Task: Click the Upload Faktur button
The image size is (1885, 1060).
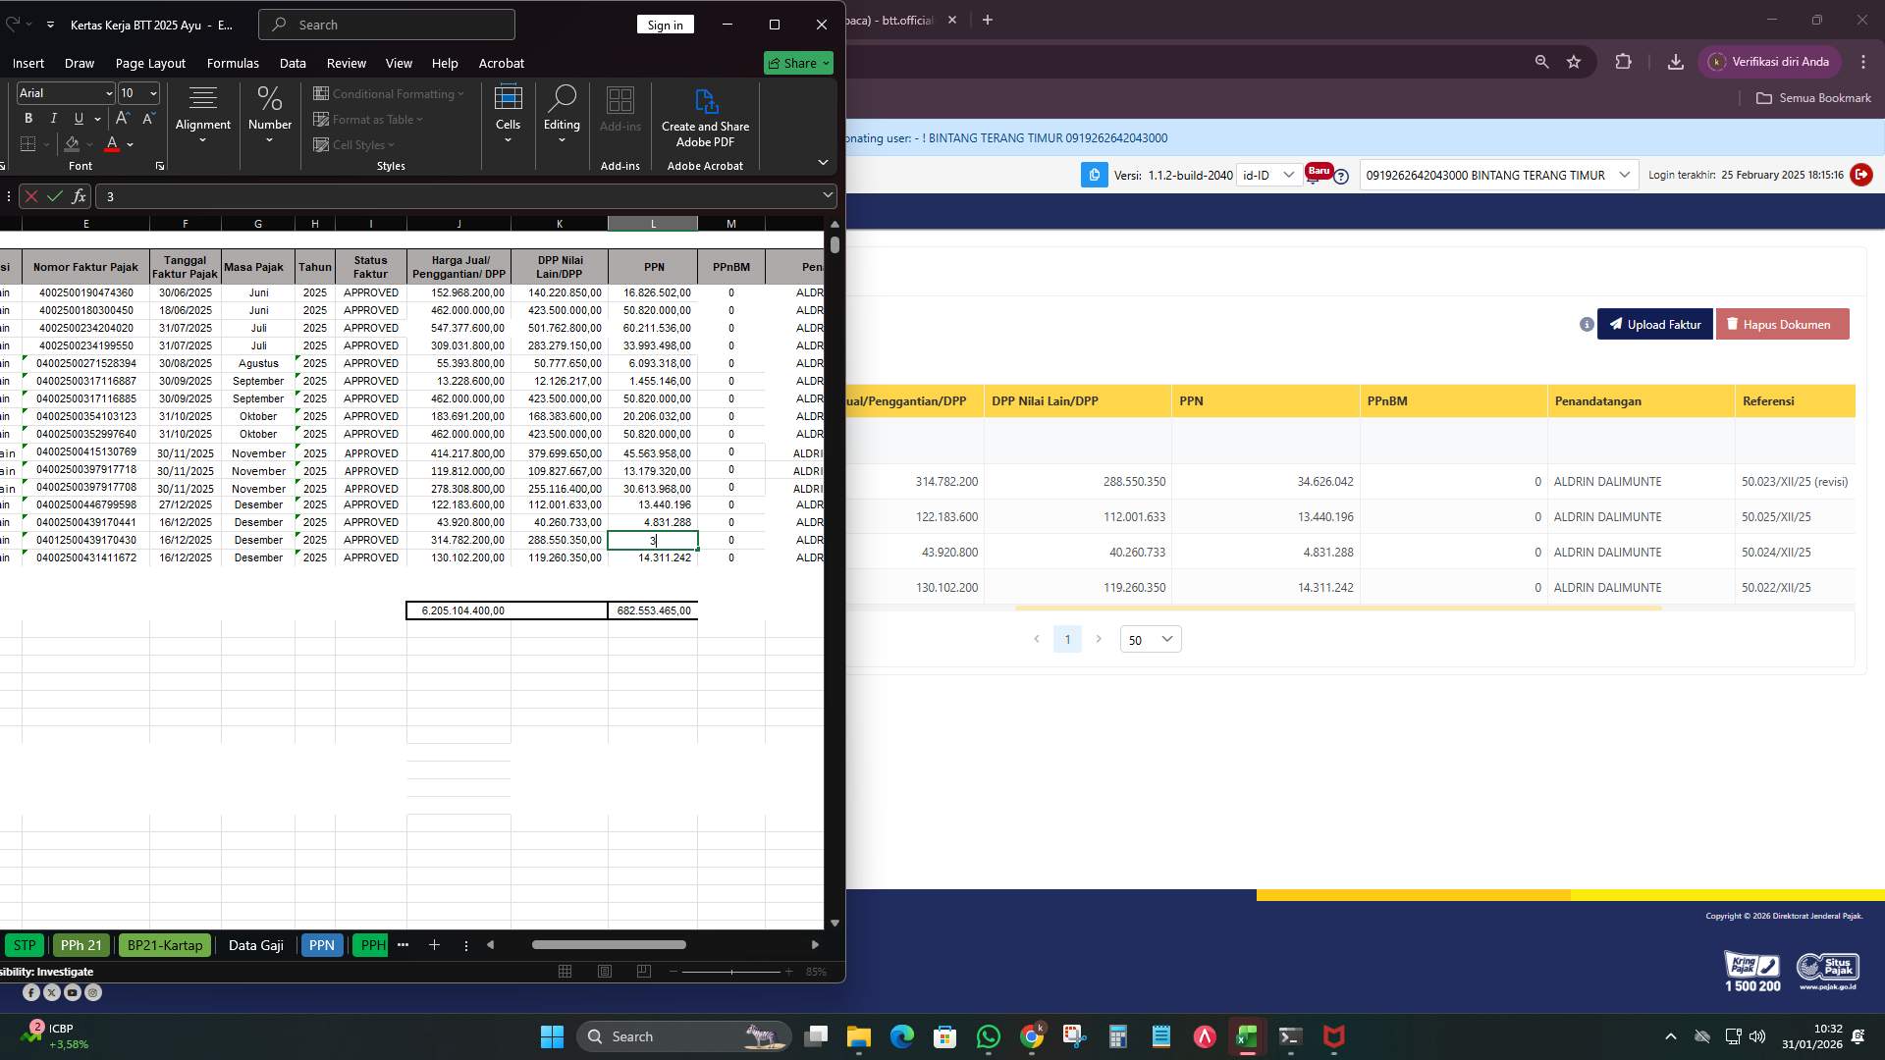Action: 1655,324
